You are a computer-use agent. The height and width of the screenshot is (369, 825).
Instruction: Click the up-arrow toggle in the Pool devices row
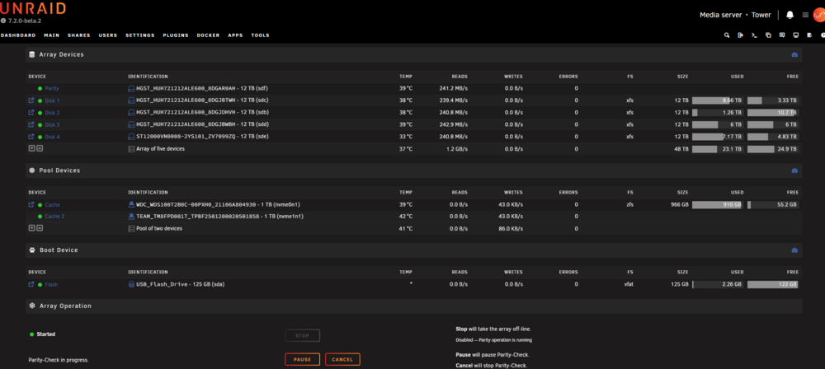(x=40, y=228)
